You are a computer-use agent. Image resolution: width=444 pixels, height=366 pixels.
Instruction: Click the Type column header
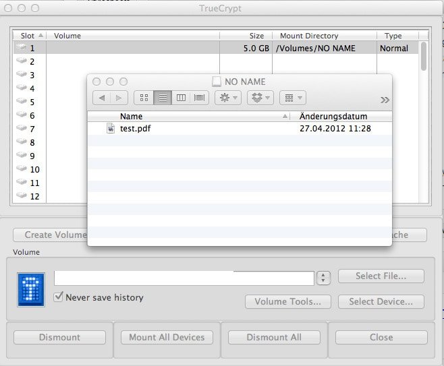tap(397, 36)
